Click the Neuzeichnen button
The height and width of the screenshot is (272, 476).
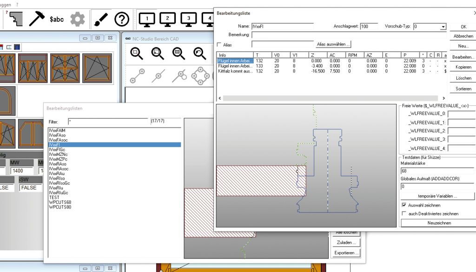tap(437, 223)
